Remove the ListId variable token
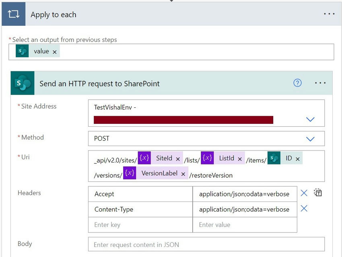Viewport: 342px width, 257px height. point(240,159)
